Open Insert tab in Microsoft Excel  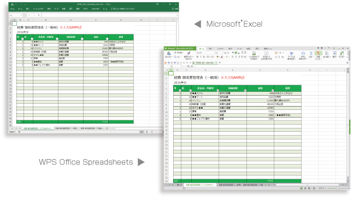pos(28,9)
